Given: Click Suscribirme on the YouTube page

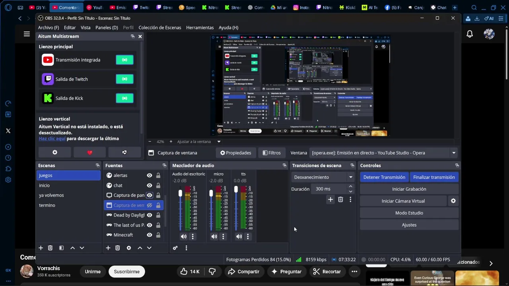Looking at the screenshot, I should pyautogui.click(x=126, y=272).
